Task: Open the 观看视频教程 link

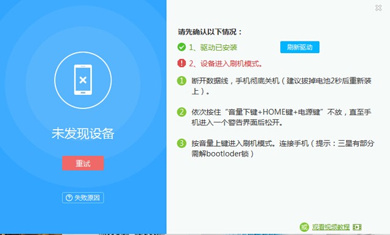Action: click(x=331, y=227)
